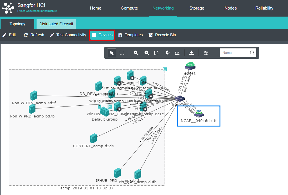Click the Edit button
Viewport: 288px width, 195px height.
pos(9,35)
